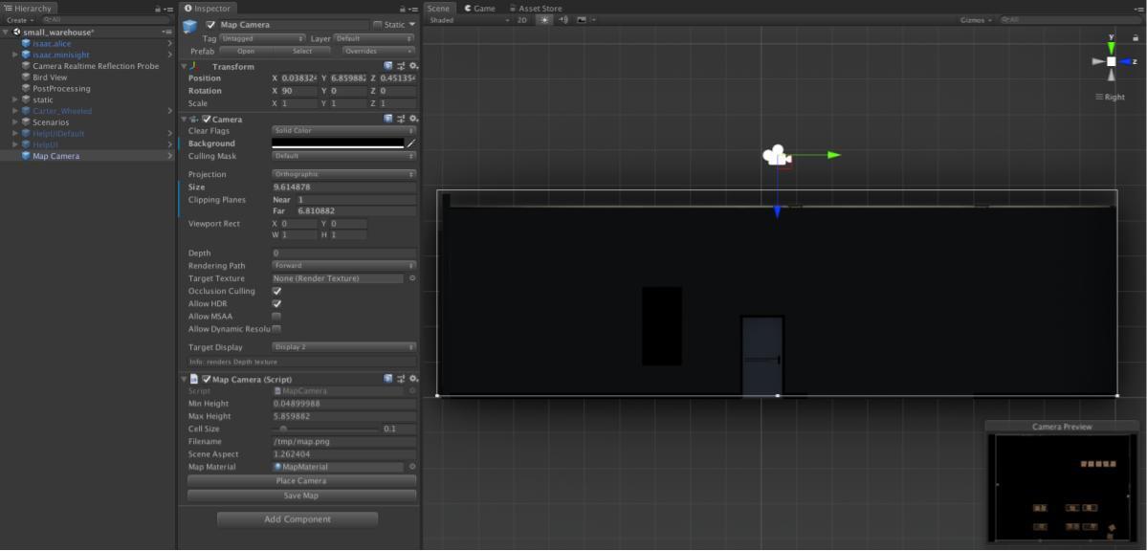The width and height of the screenshot is (1147, 551).
Task: Open the Transform component gear menu
Action: click(413, 66)
